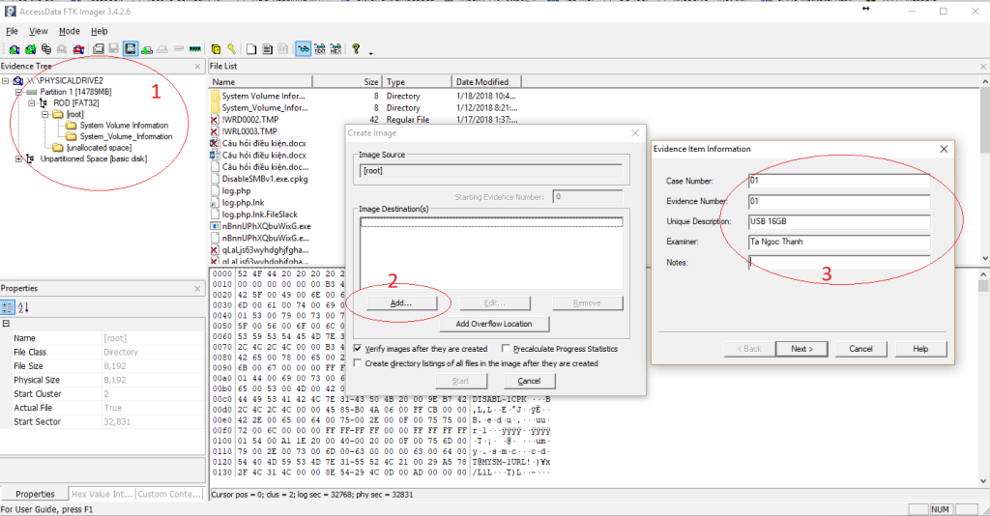Close the Properties pane

tap(197, 288)
